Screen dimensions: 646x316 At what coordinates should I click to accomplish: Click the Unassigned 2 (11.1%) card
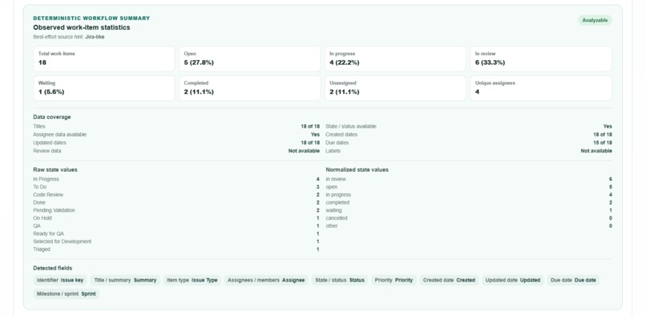click(x=395, y=88)
